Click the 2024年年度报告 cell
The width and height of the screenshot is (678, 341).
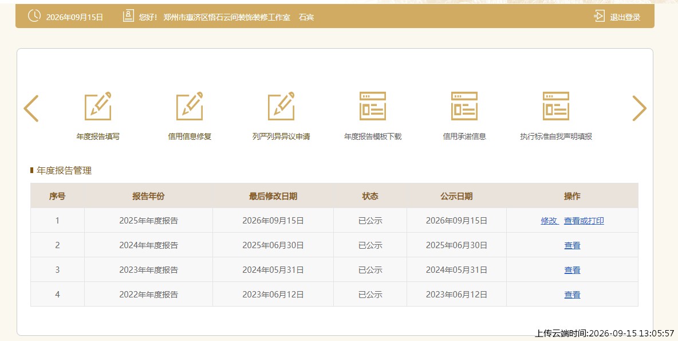pyautogui.click(x=148, y=245)
